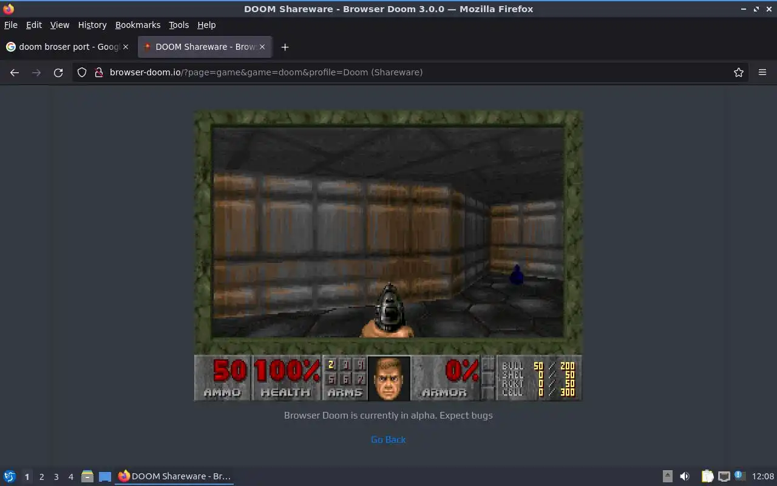Image resolution: width=777 pixels, height=486 pixels.
Task: Click the CELL 0 / 300 ammo row
Action: [538, 392]
